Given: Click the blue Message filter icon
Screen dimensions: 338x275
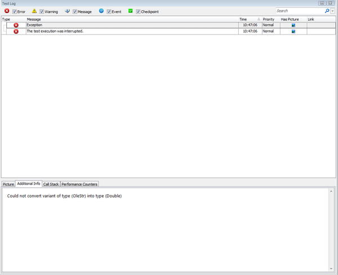Looking at the screenshot, I should [x=67, y=11].
